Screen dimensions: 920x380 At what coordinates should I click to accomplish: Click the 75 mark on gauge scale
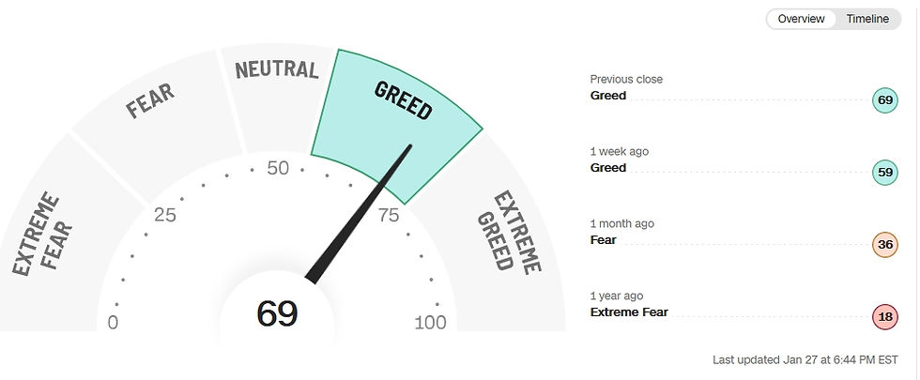(389, 216)
